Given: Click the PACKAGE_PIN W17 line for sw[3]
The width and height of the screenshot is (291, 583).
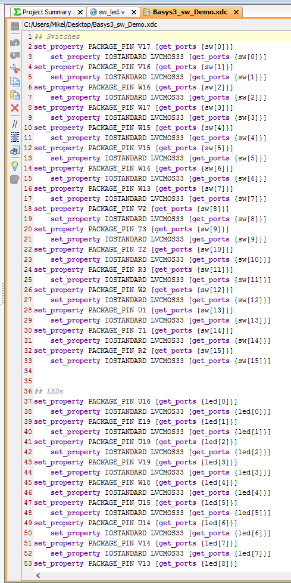Looking at the screenshot, I should [134, 107].
